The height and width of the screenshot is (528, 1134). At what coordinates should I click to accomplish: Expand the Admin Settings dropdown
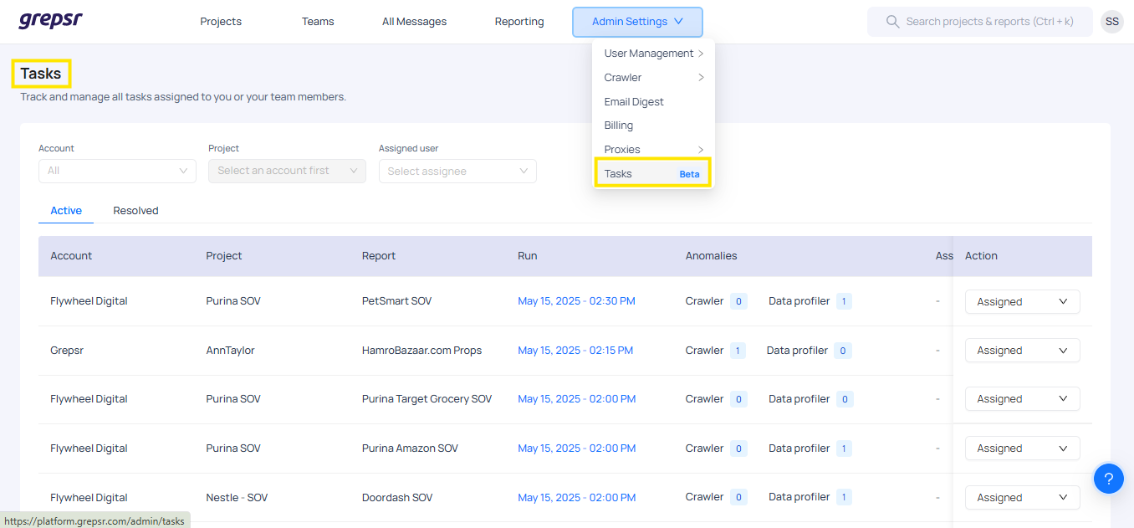point(637,22)
